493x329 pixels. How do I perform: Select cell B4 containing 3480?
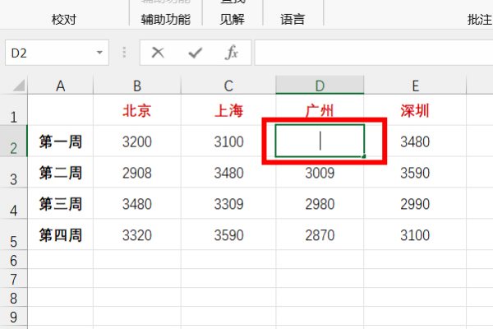(x=137, y=203)
